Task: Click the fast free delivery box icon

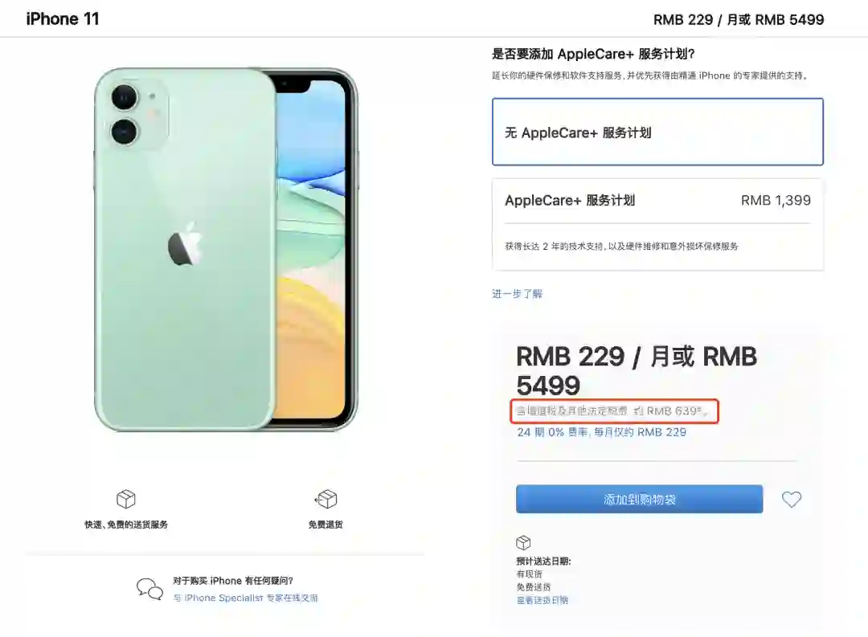Action: pos(126,499)
